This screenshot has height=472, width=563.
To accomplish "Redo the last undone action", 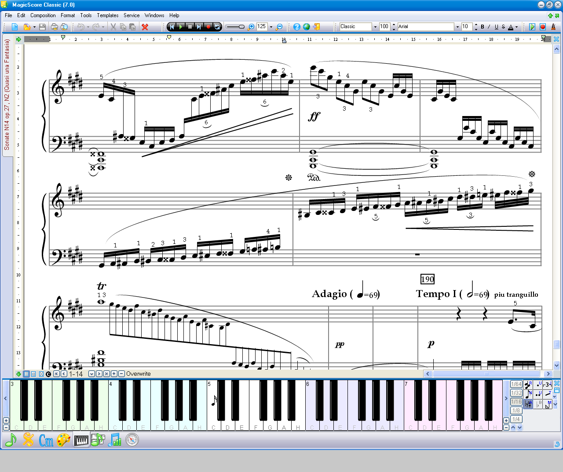I will click(95, 27).
